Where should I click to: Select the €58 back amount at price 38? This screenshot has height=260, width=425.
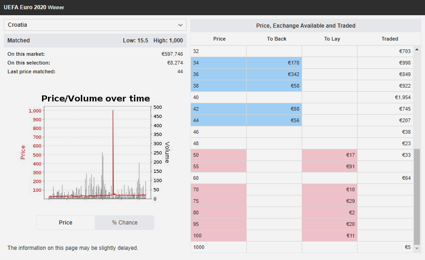274,86
